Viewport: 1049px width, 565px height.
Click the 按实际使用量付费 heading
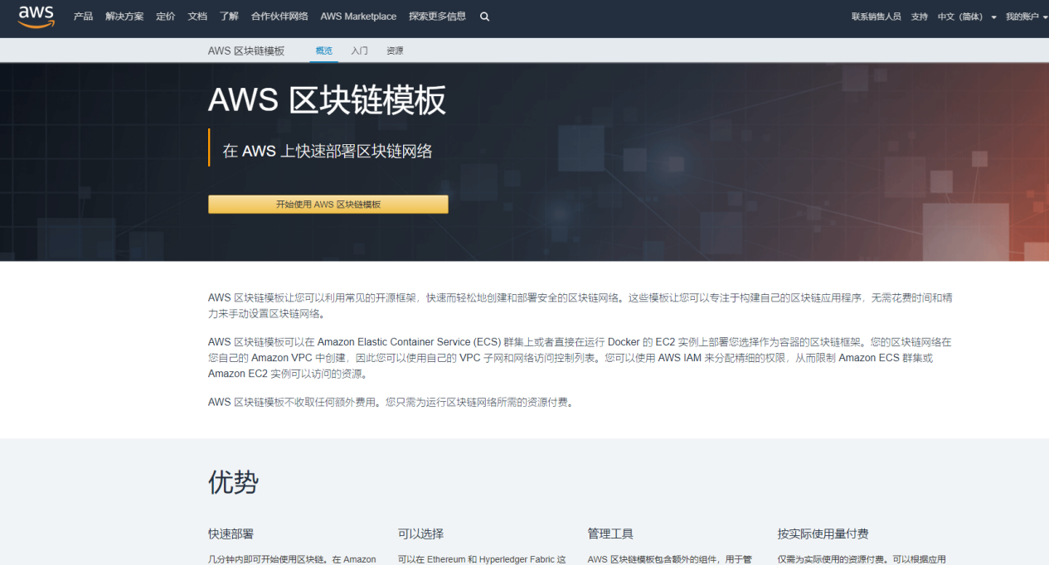pyautogui.click(x=823, y=534)
